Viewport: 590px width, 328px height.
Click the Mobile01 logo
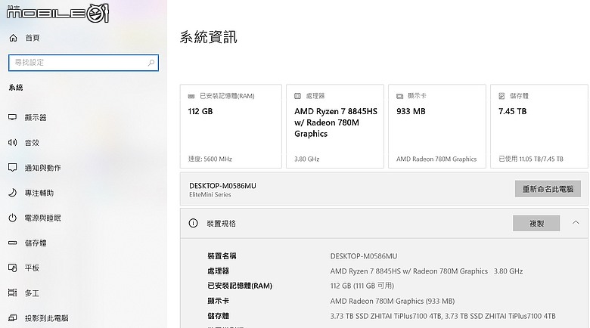click(57, 13)
